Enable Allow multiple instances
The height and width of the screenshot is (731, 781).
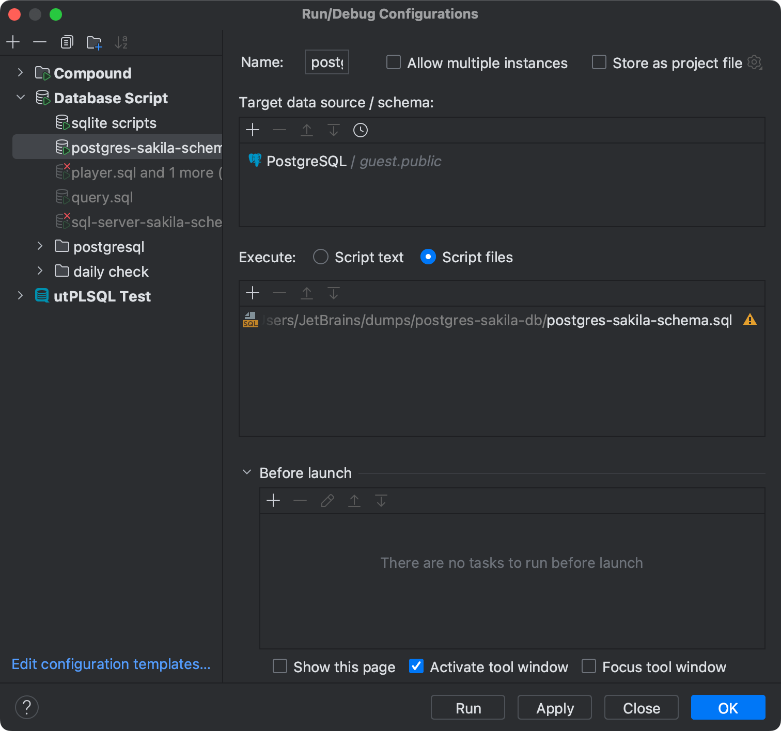point(393,62)
